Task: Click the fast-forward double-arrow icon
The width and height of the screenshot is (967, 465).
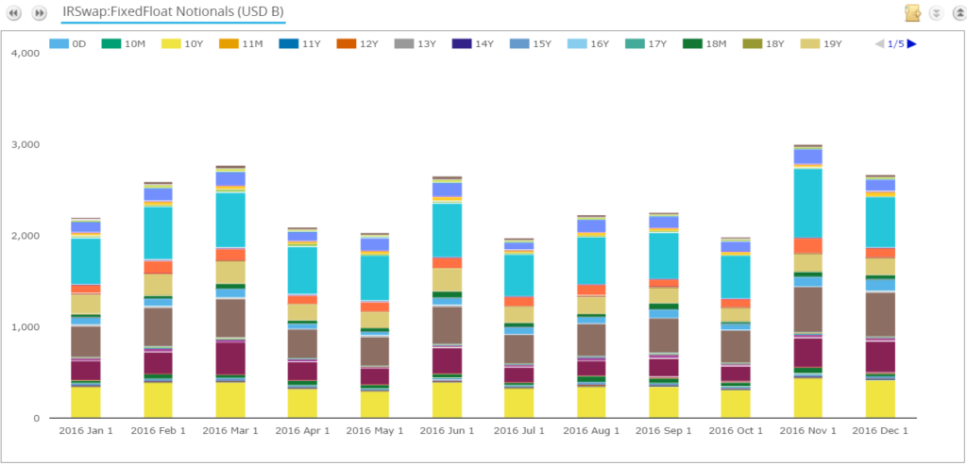Action: [x=40, y=13]
